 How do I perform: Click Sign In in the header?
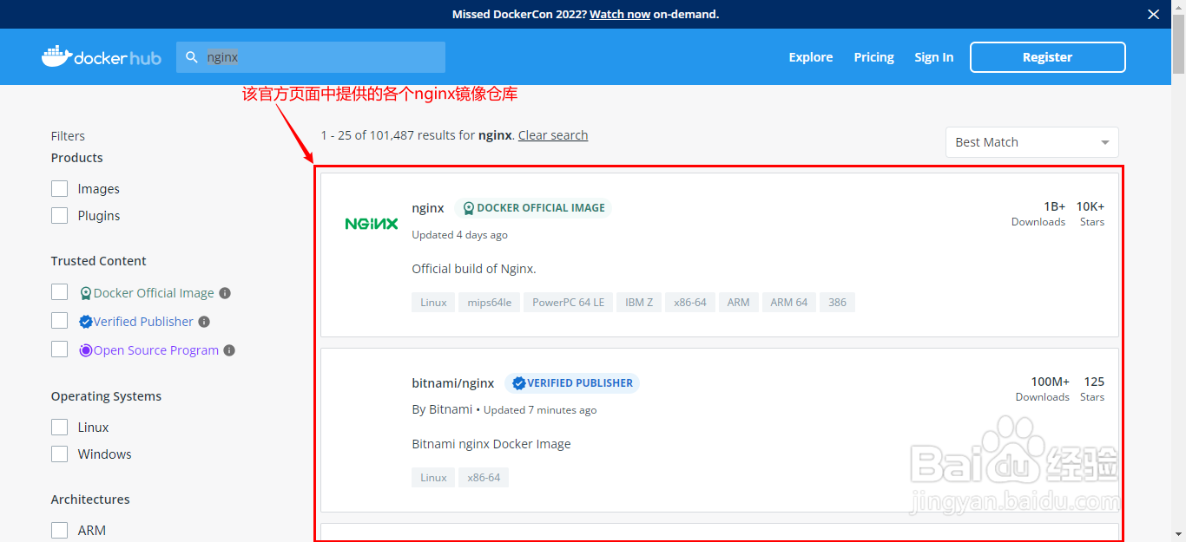pyautogui.click(x=933, y=57)
